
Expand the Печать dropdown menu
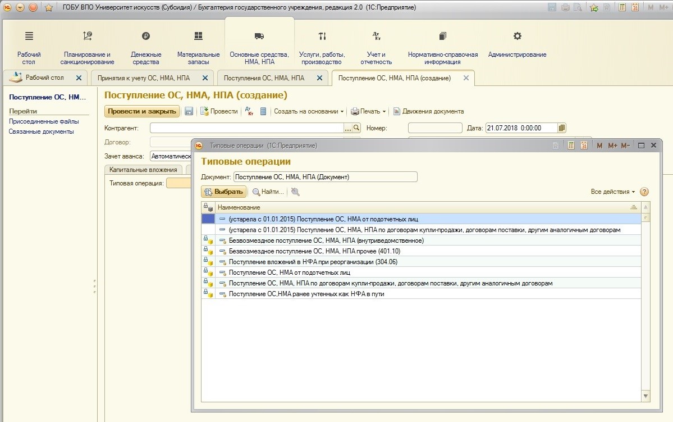coord(369,111)
